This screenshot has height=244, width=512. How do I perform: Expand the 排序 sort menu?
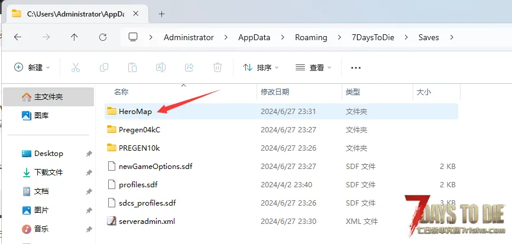(x=261, y=67)
